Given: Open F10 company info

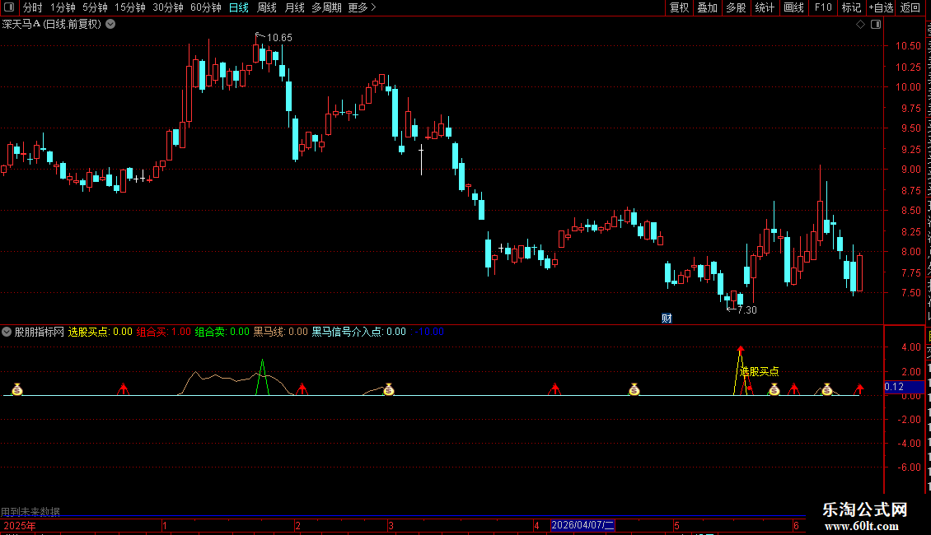Looking at the screenshot, I should pos(823,7).
